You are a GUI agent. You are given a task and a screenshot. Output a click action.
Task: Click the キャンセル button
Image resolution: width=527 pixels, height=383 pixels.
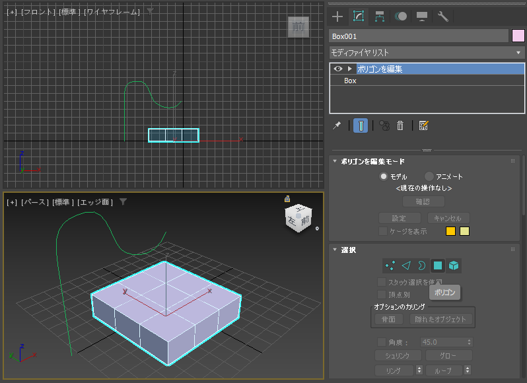[x=448, y=219]
